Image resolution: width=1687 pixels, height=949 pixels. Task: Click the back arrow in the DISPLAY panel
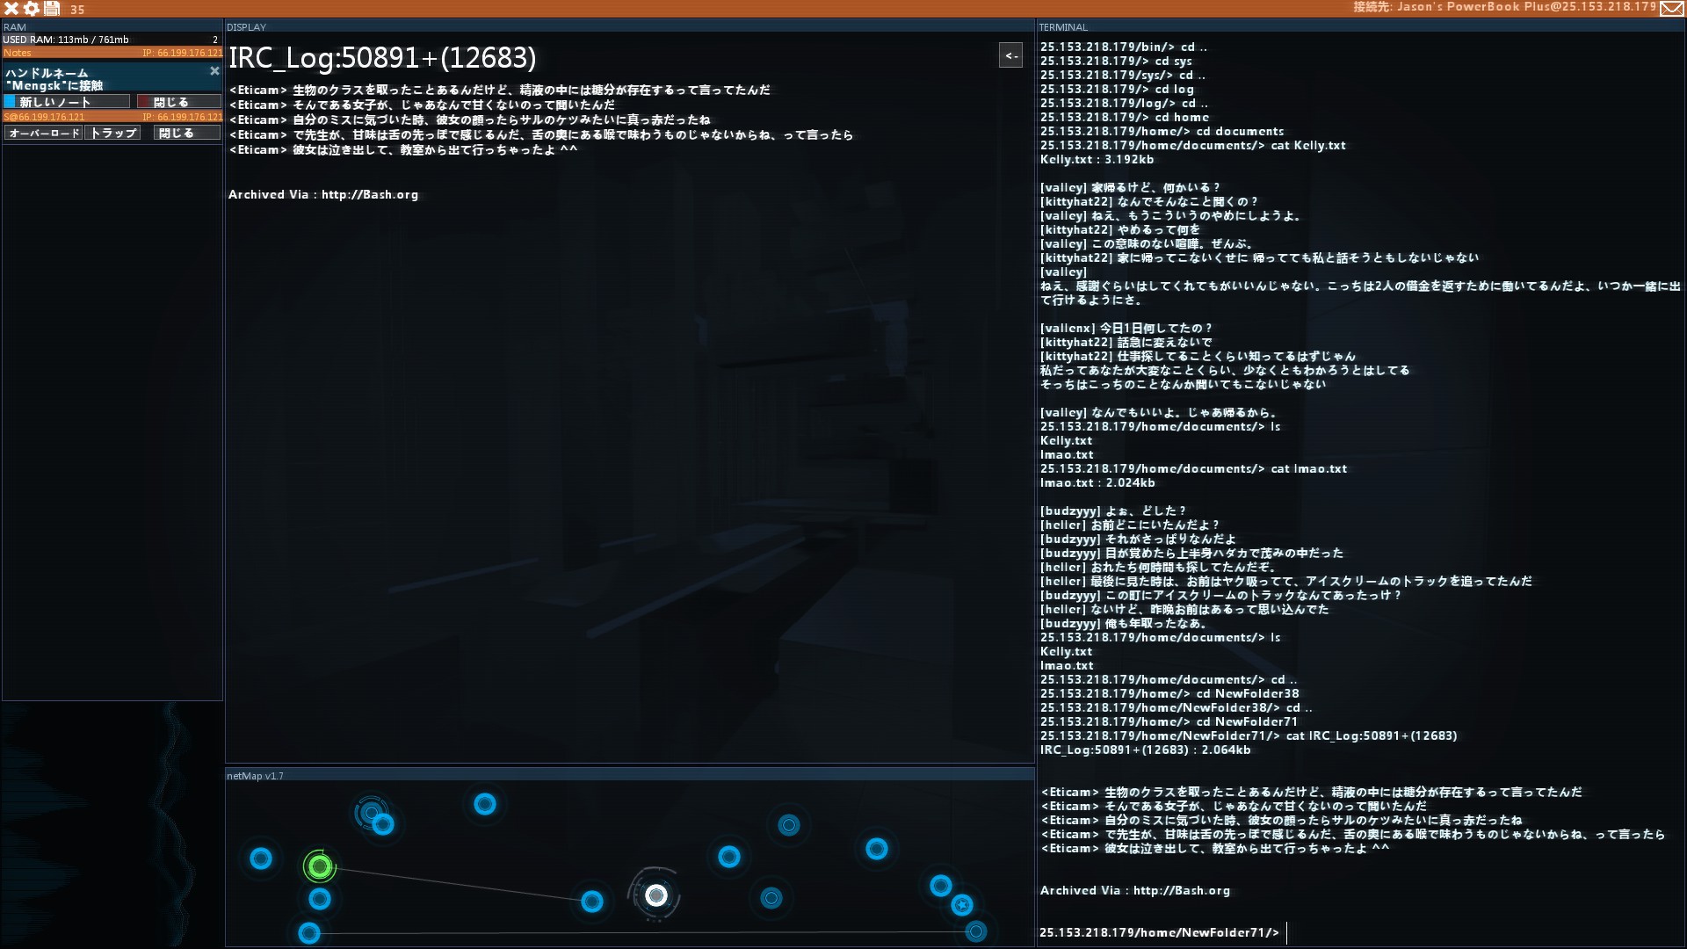click(1010, 55)
